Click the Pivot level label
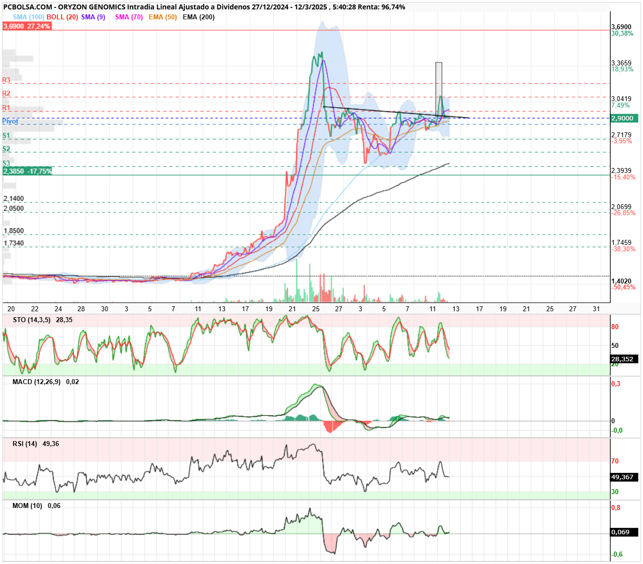 point(10,121)
